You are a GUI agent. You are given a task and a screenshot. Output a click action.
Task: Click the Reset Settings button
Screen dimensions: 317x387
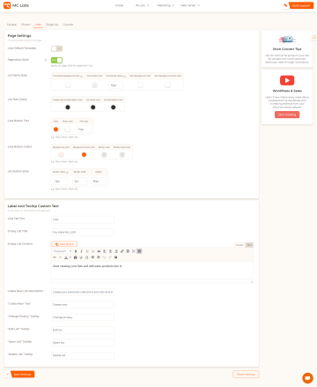point(246,374)
